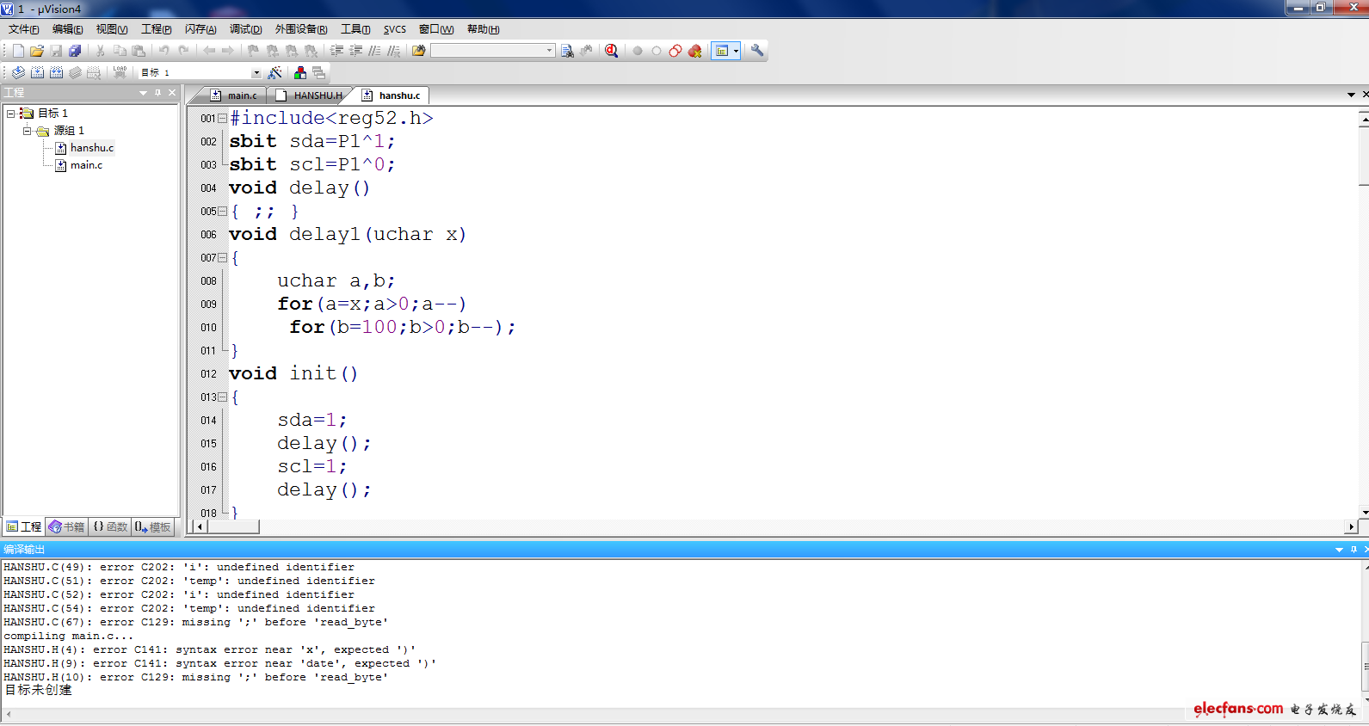Click the Paste toolbar icon
The height and width of the screenshot is (726, 1369).
click(x=139, y=51)
